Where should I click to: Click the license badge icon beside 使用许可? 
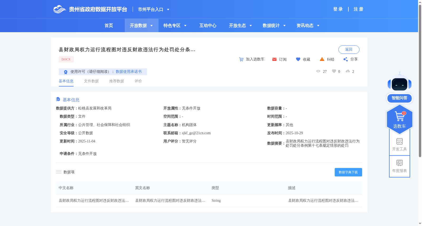[66, 72]
